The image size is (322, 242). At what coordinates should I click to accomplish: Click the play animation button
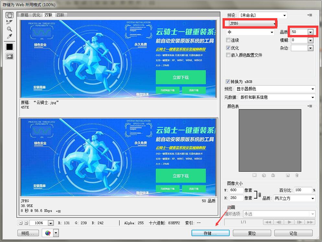click(289, 222)
